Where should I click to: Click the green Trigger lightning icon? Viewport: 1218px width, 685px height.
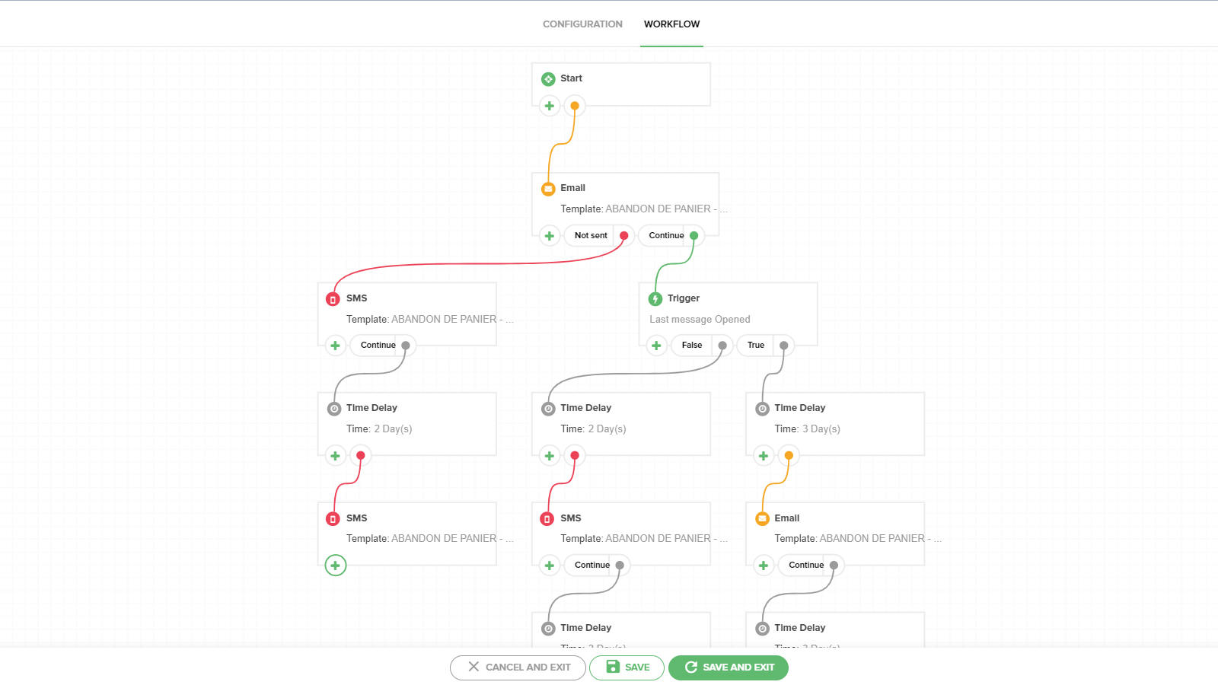(x=655, y=299)
